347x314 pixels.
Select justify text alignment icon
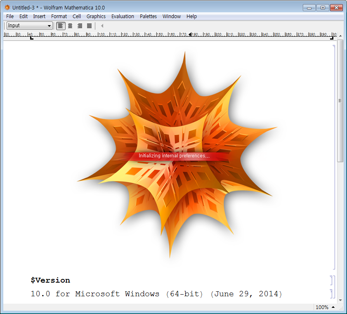coord(89,26)
